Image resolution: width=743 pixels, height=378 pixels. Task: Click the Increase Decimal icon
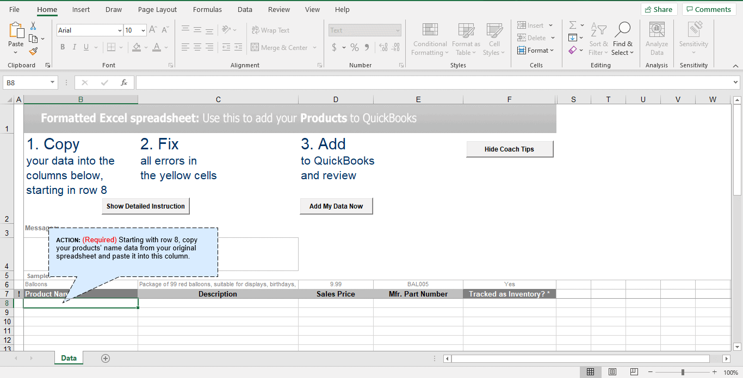pos(383,47)
